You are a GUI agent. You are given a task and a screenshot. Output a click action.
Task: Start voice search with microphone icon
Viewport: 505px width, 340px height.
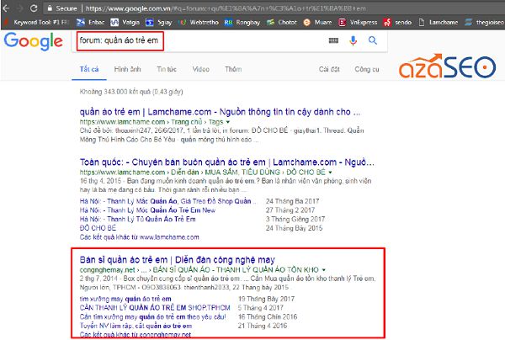tap(353, 40)
